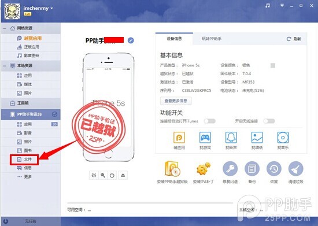Click the checkmark on PP助手资讯5S row
Image resolution: width=318 pixels, height=226 pixels.
coord(54,114)
